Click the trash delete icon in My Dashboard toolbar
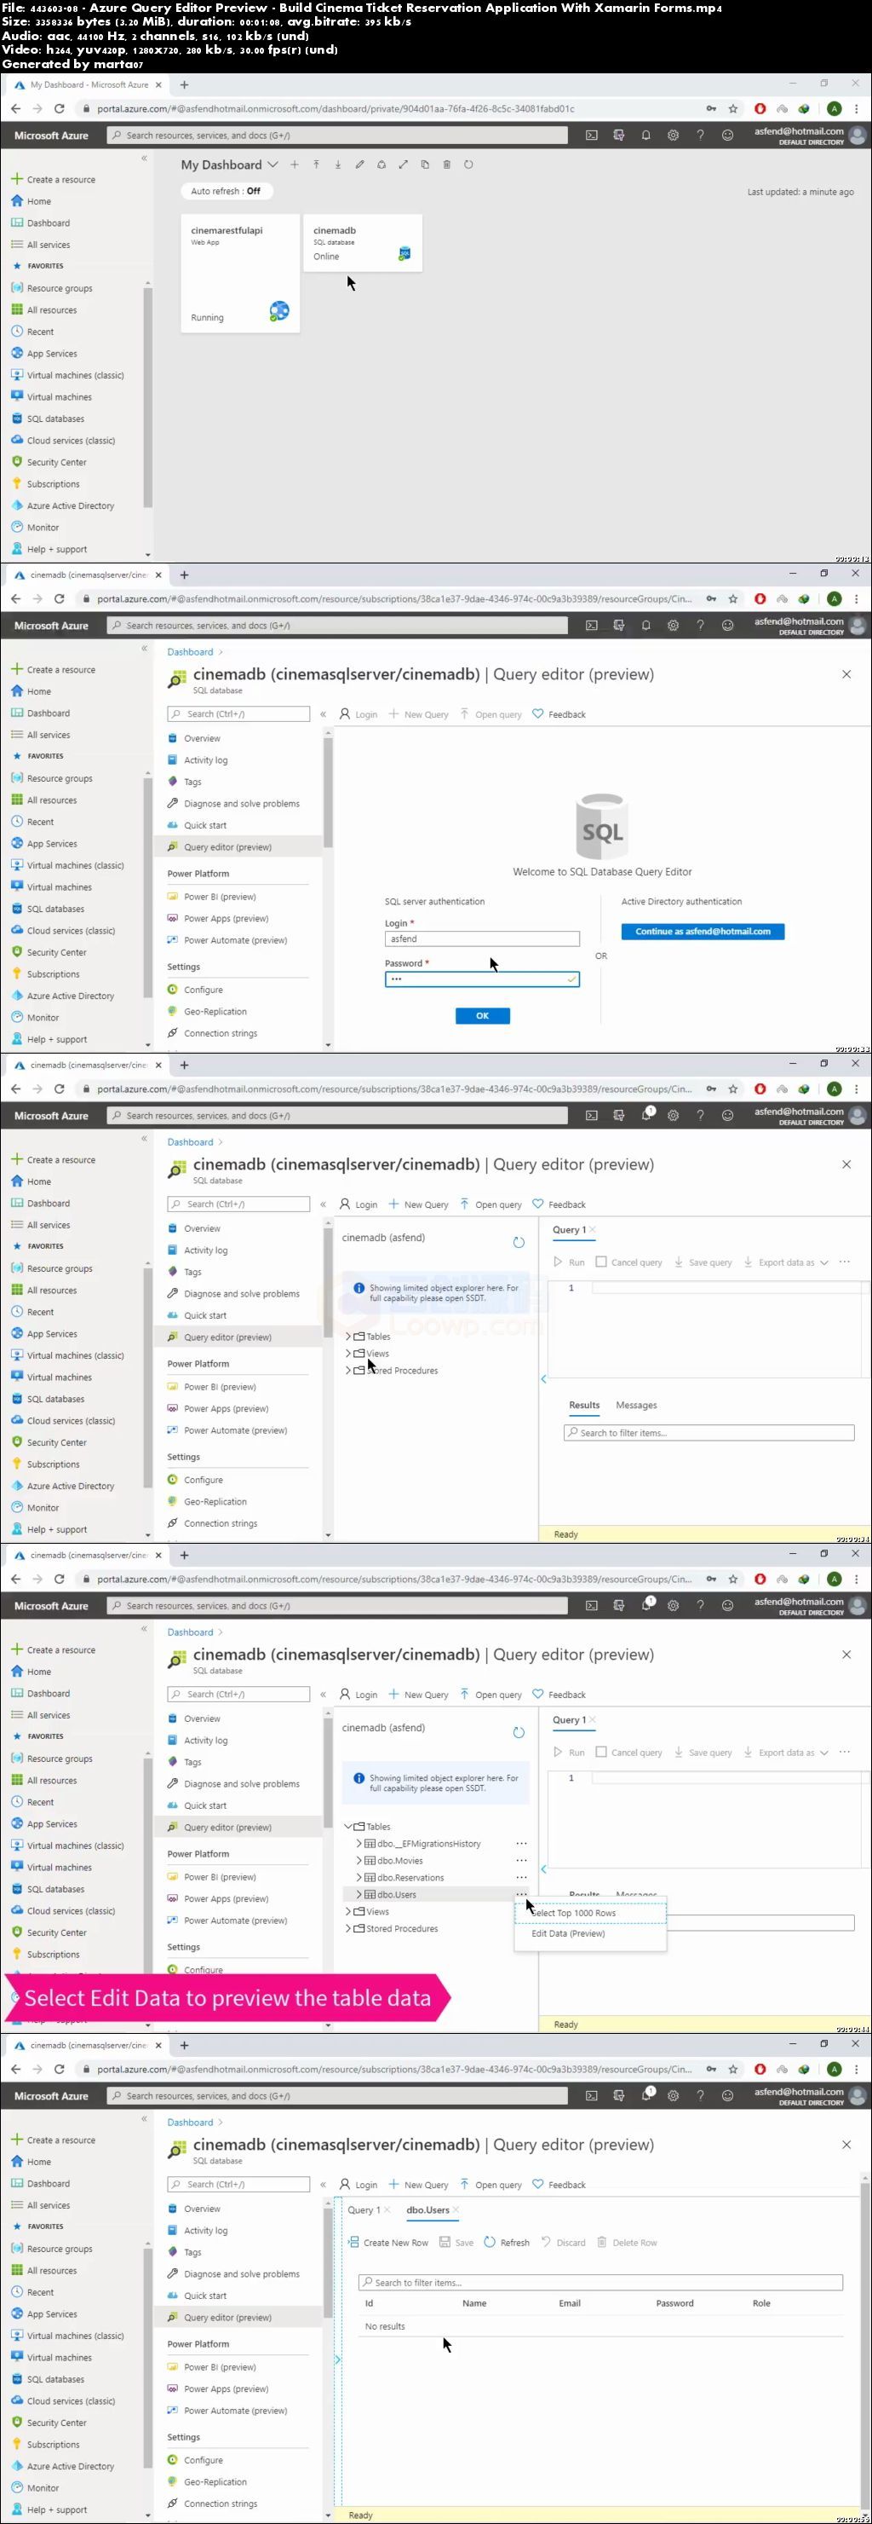This screenshot has height=2524, width=872. coord(446,165)
